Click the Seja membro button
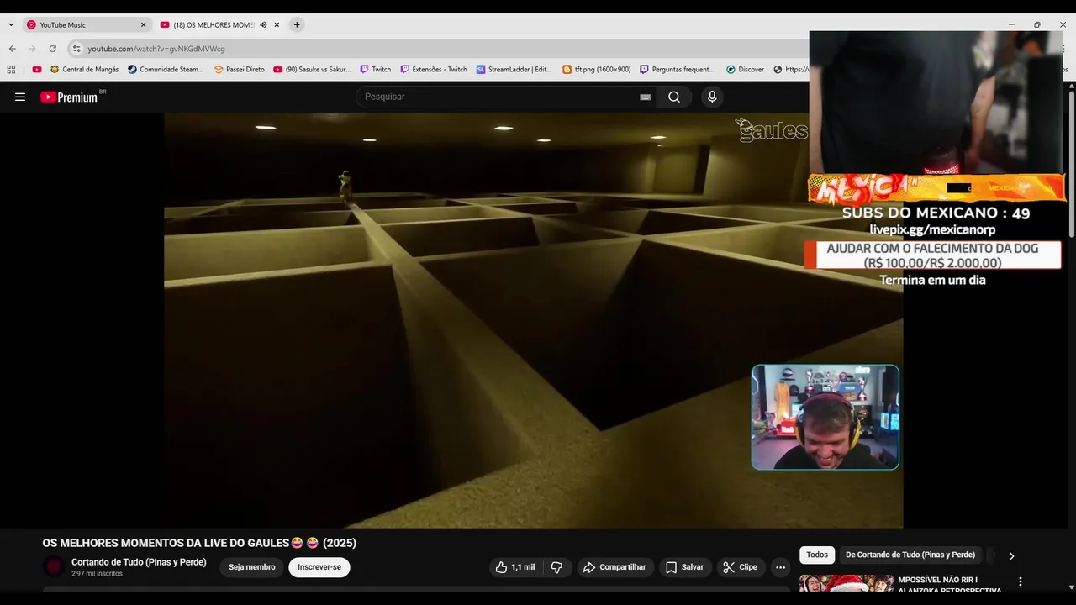Screen dimensions: 1076x605 (x=252, y=567)
